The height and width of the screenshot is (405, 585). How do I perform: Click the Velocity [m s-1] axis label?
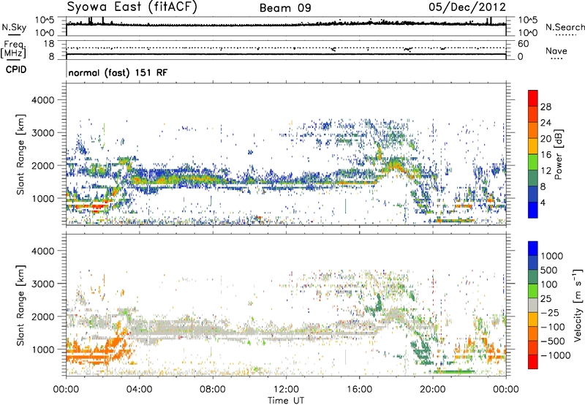pyautogui.click(x=578, y=305)
